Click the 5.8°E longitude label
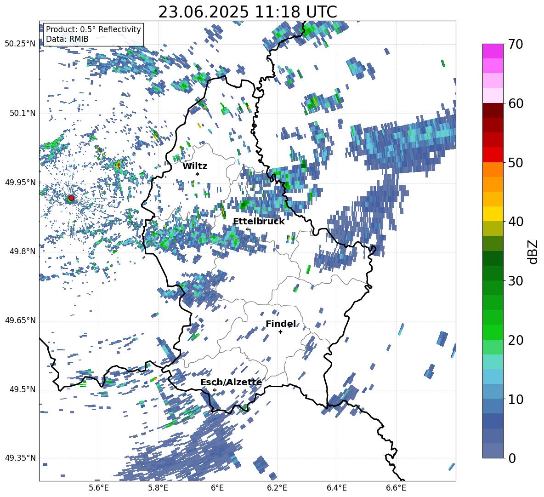This screenshot has width=544, height=497. (158, 488)
